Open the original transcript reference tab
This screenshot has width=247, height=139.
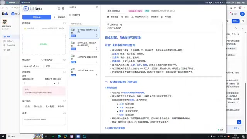coord(155,17)
